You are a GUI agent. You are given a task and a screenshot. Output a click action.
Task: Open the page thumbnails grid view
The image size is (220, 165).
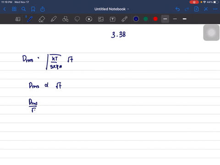(x=14, y=9)
